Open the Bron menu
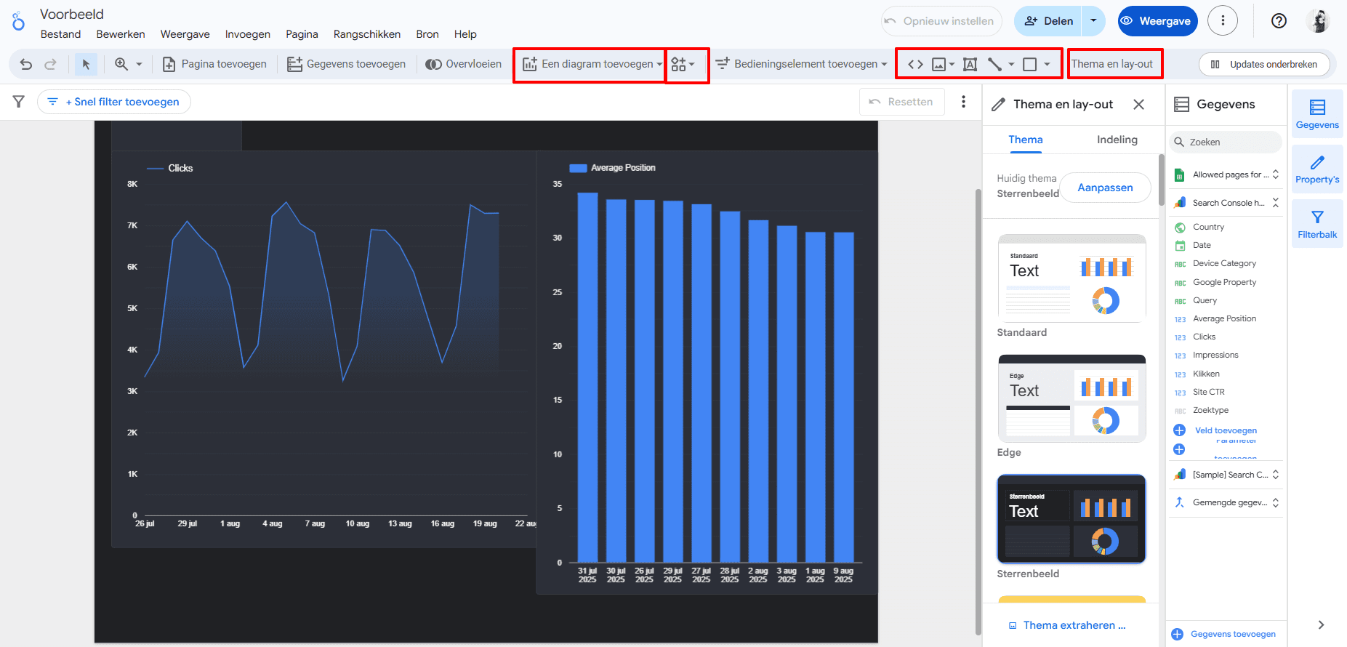Image resolution: width=1347 pixels, height=647 pixels. (427, 34)
